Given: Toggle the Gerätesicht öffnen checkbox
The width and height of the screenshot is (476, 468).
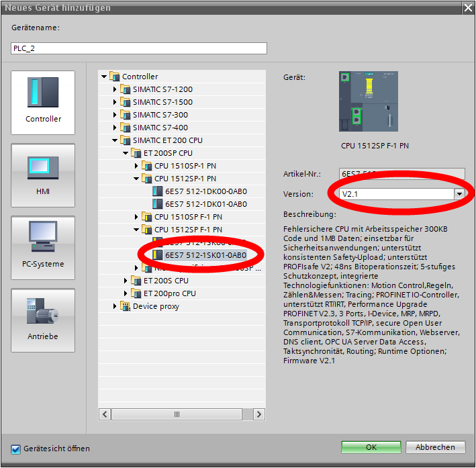Looking at the screenshot, I should (16, 449).
